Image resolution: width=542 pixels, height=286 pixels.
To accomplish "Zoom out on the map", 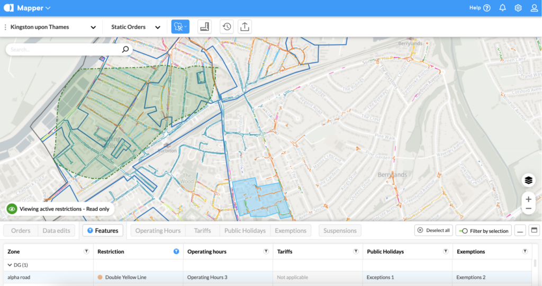I will pyautogui.click(x=528, y=209).
